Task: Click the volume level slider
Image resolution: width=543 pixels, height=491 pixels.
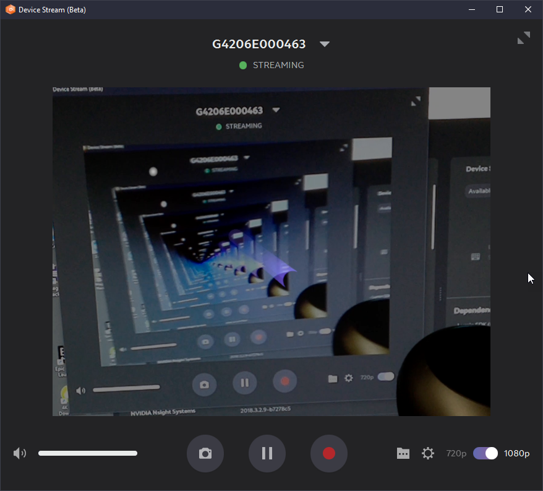Action: pyautogui.click(x=88, y=453)
